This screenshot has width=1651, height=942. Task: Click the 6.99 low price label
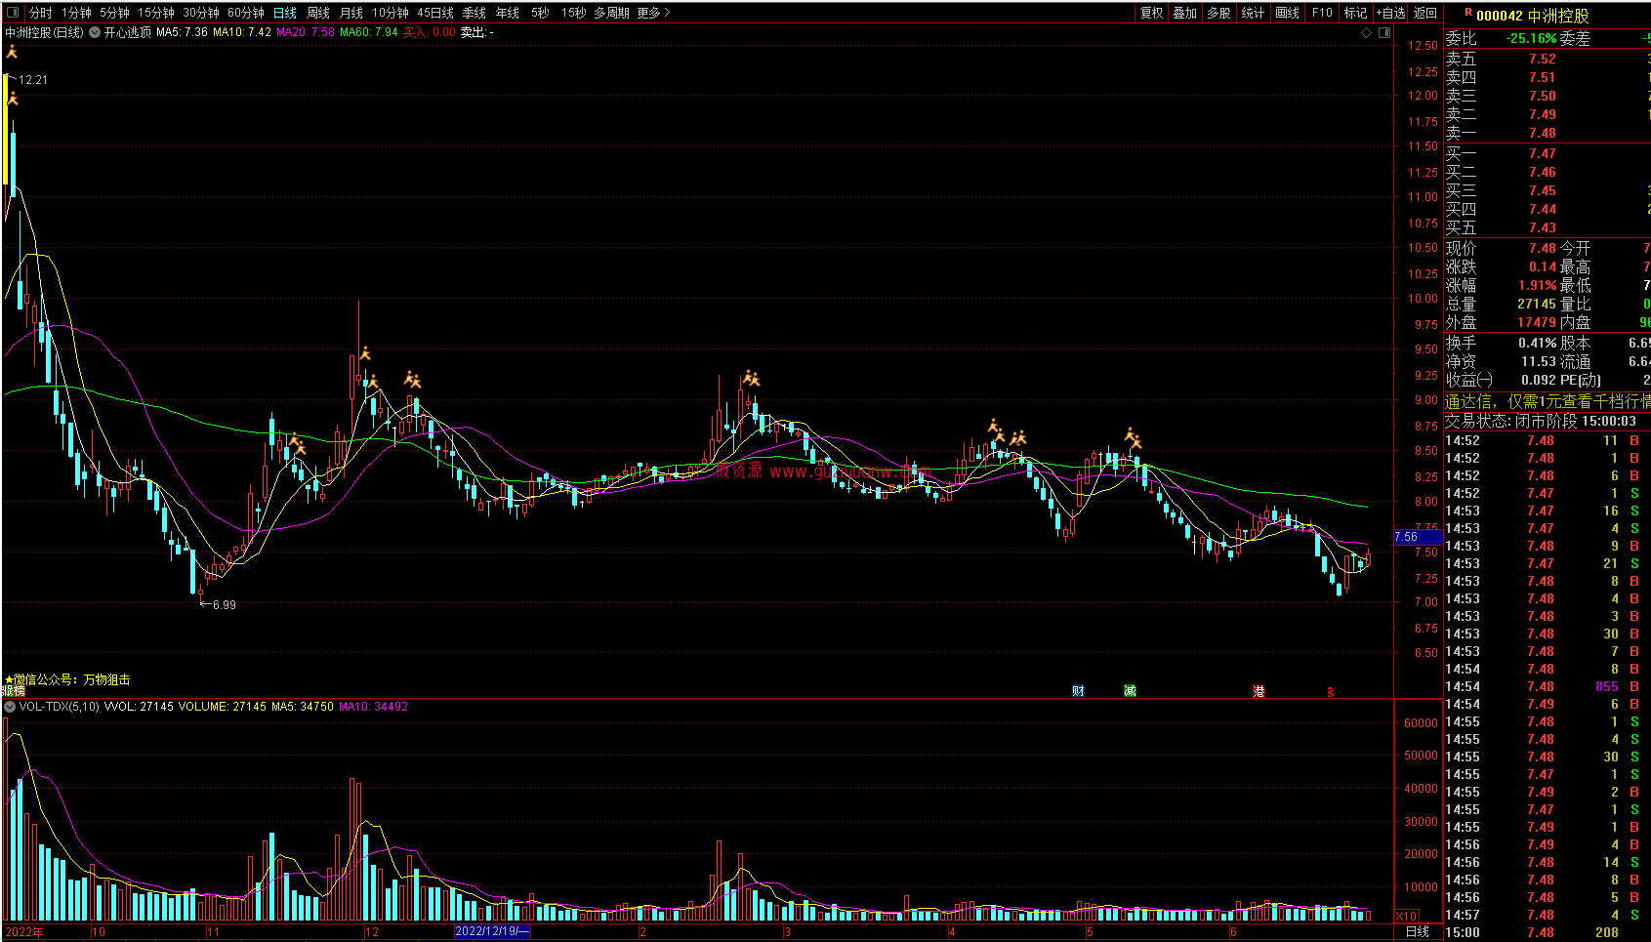224,605
